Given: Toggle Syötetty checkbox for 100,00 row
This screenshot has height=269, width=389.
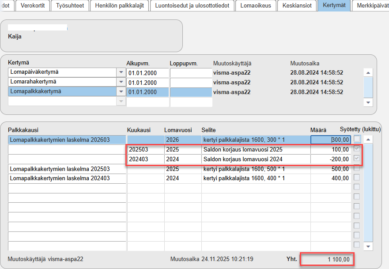Looking at the screenshot, I should pos(357,148).
